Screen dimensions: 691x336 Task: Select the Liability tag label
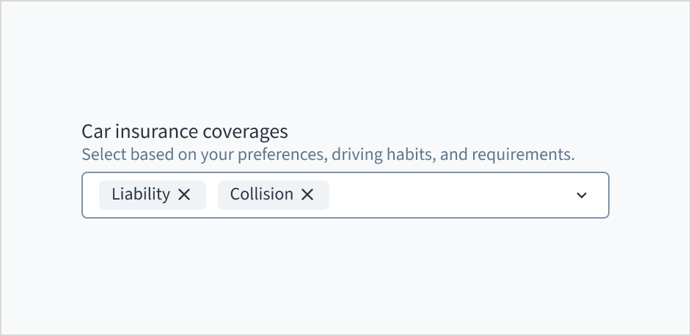point(141,194)
